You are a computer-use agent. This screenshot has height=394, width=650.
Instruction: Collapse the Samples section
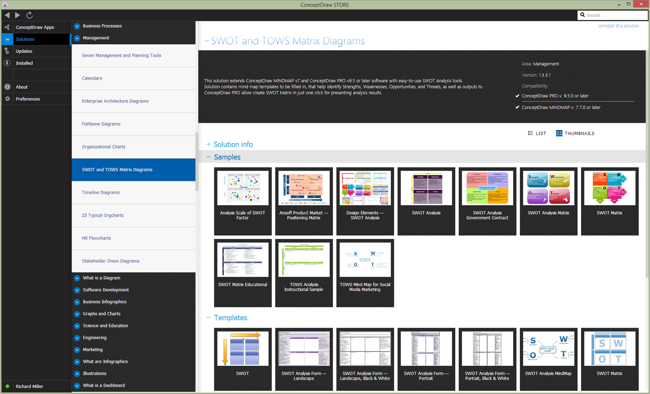click(208, 157)
